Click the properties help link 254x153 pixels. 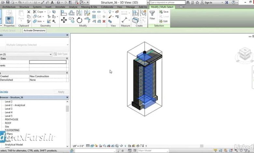(4, 92)
